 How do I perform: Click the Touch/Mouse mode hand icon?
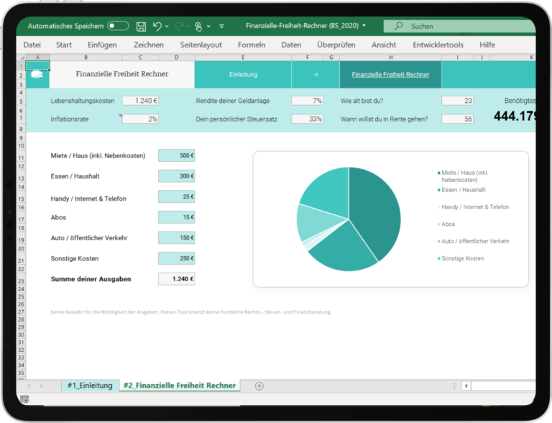(x=198, y=27)
